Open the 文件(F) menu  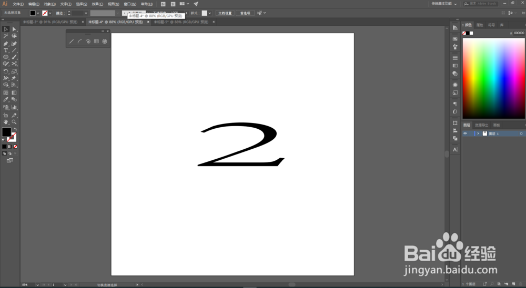click(18, 4)
